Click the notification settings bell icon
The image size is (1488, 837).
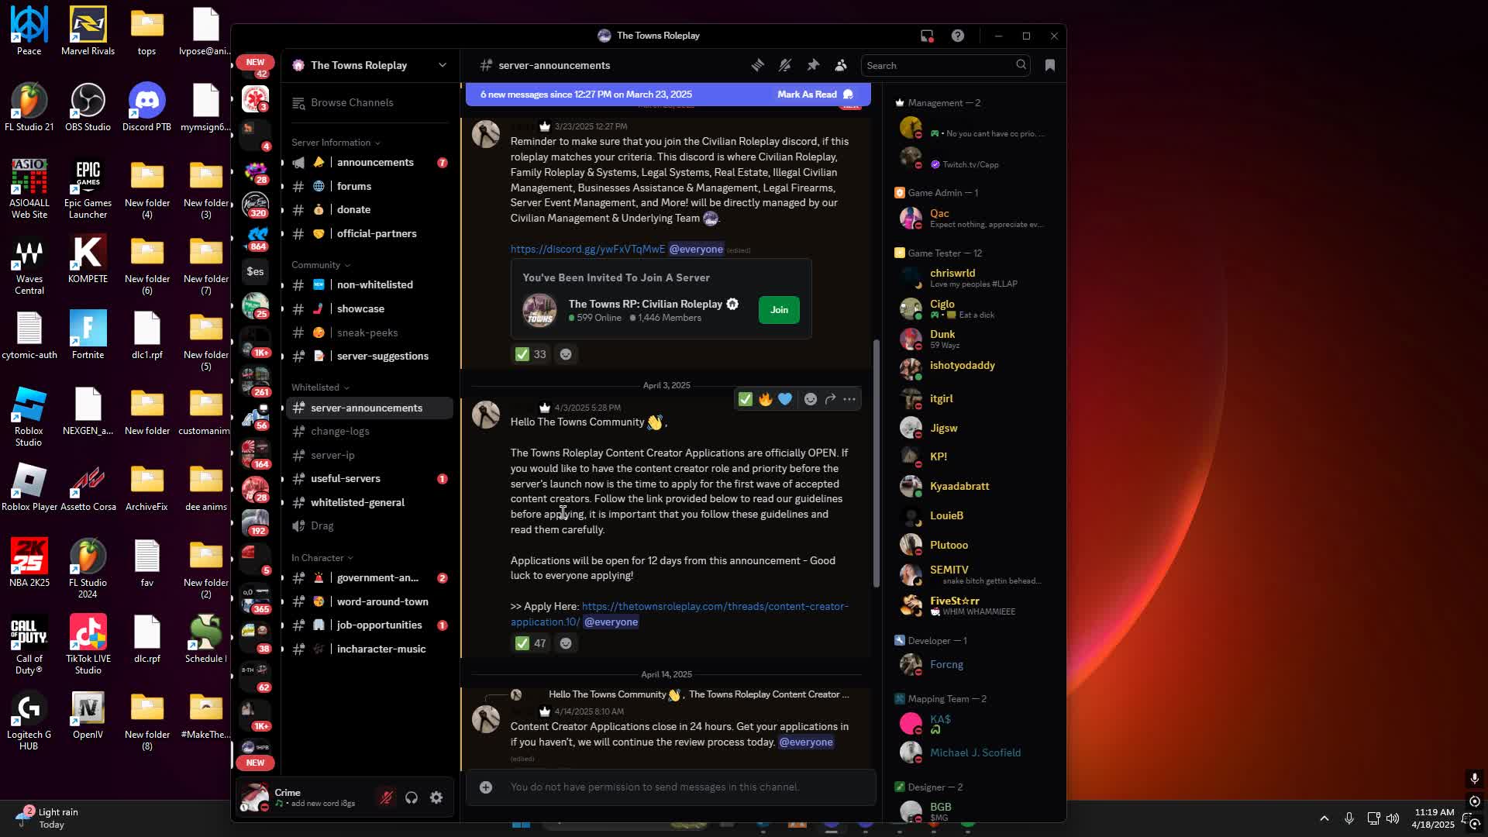click(x=785, y=66)
